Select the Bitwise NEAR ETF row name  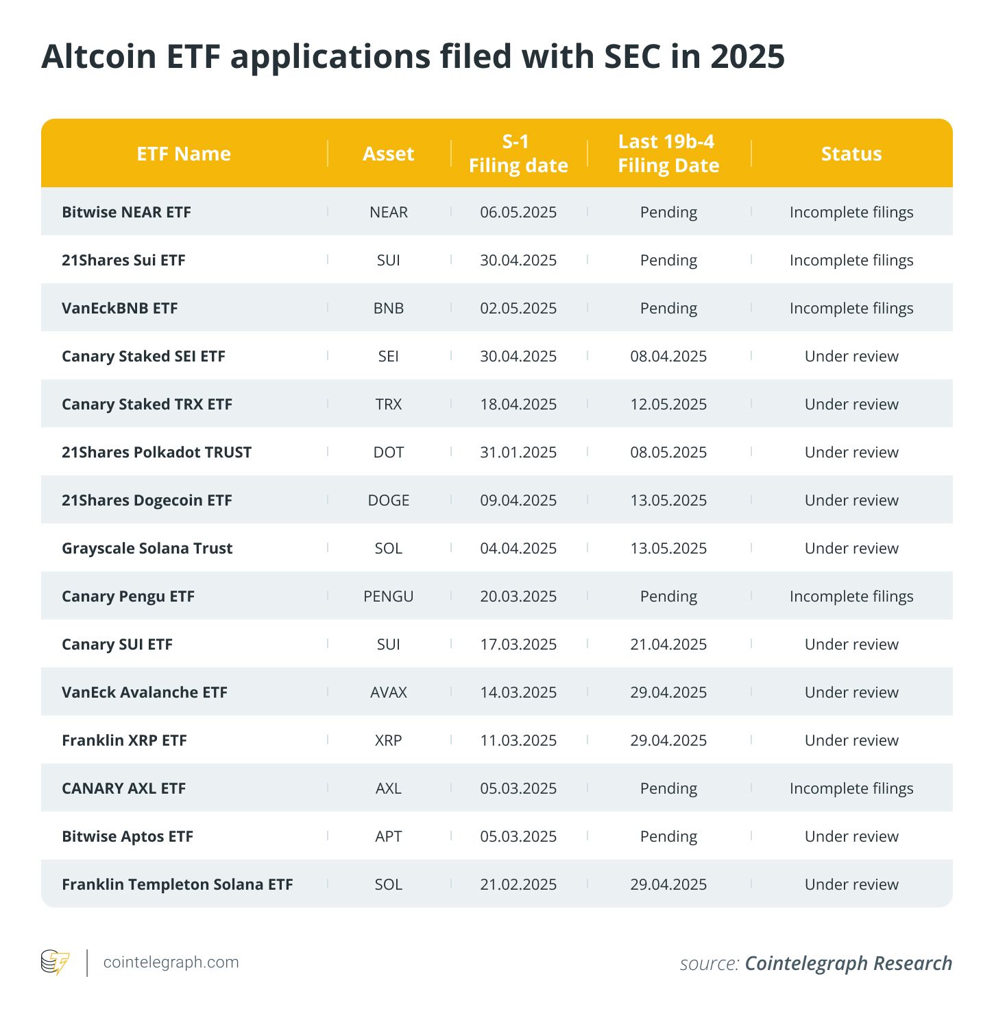click(x=126, y=212)
